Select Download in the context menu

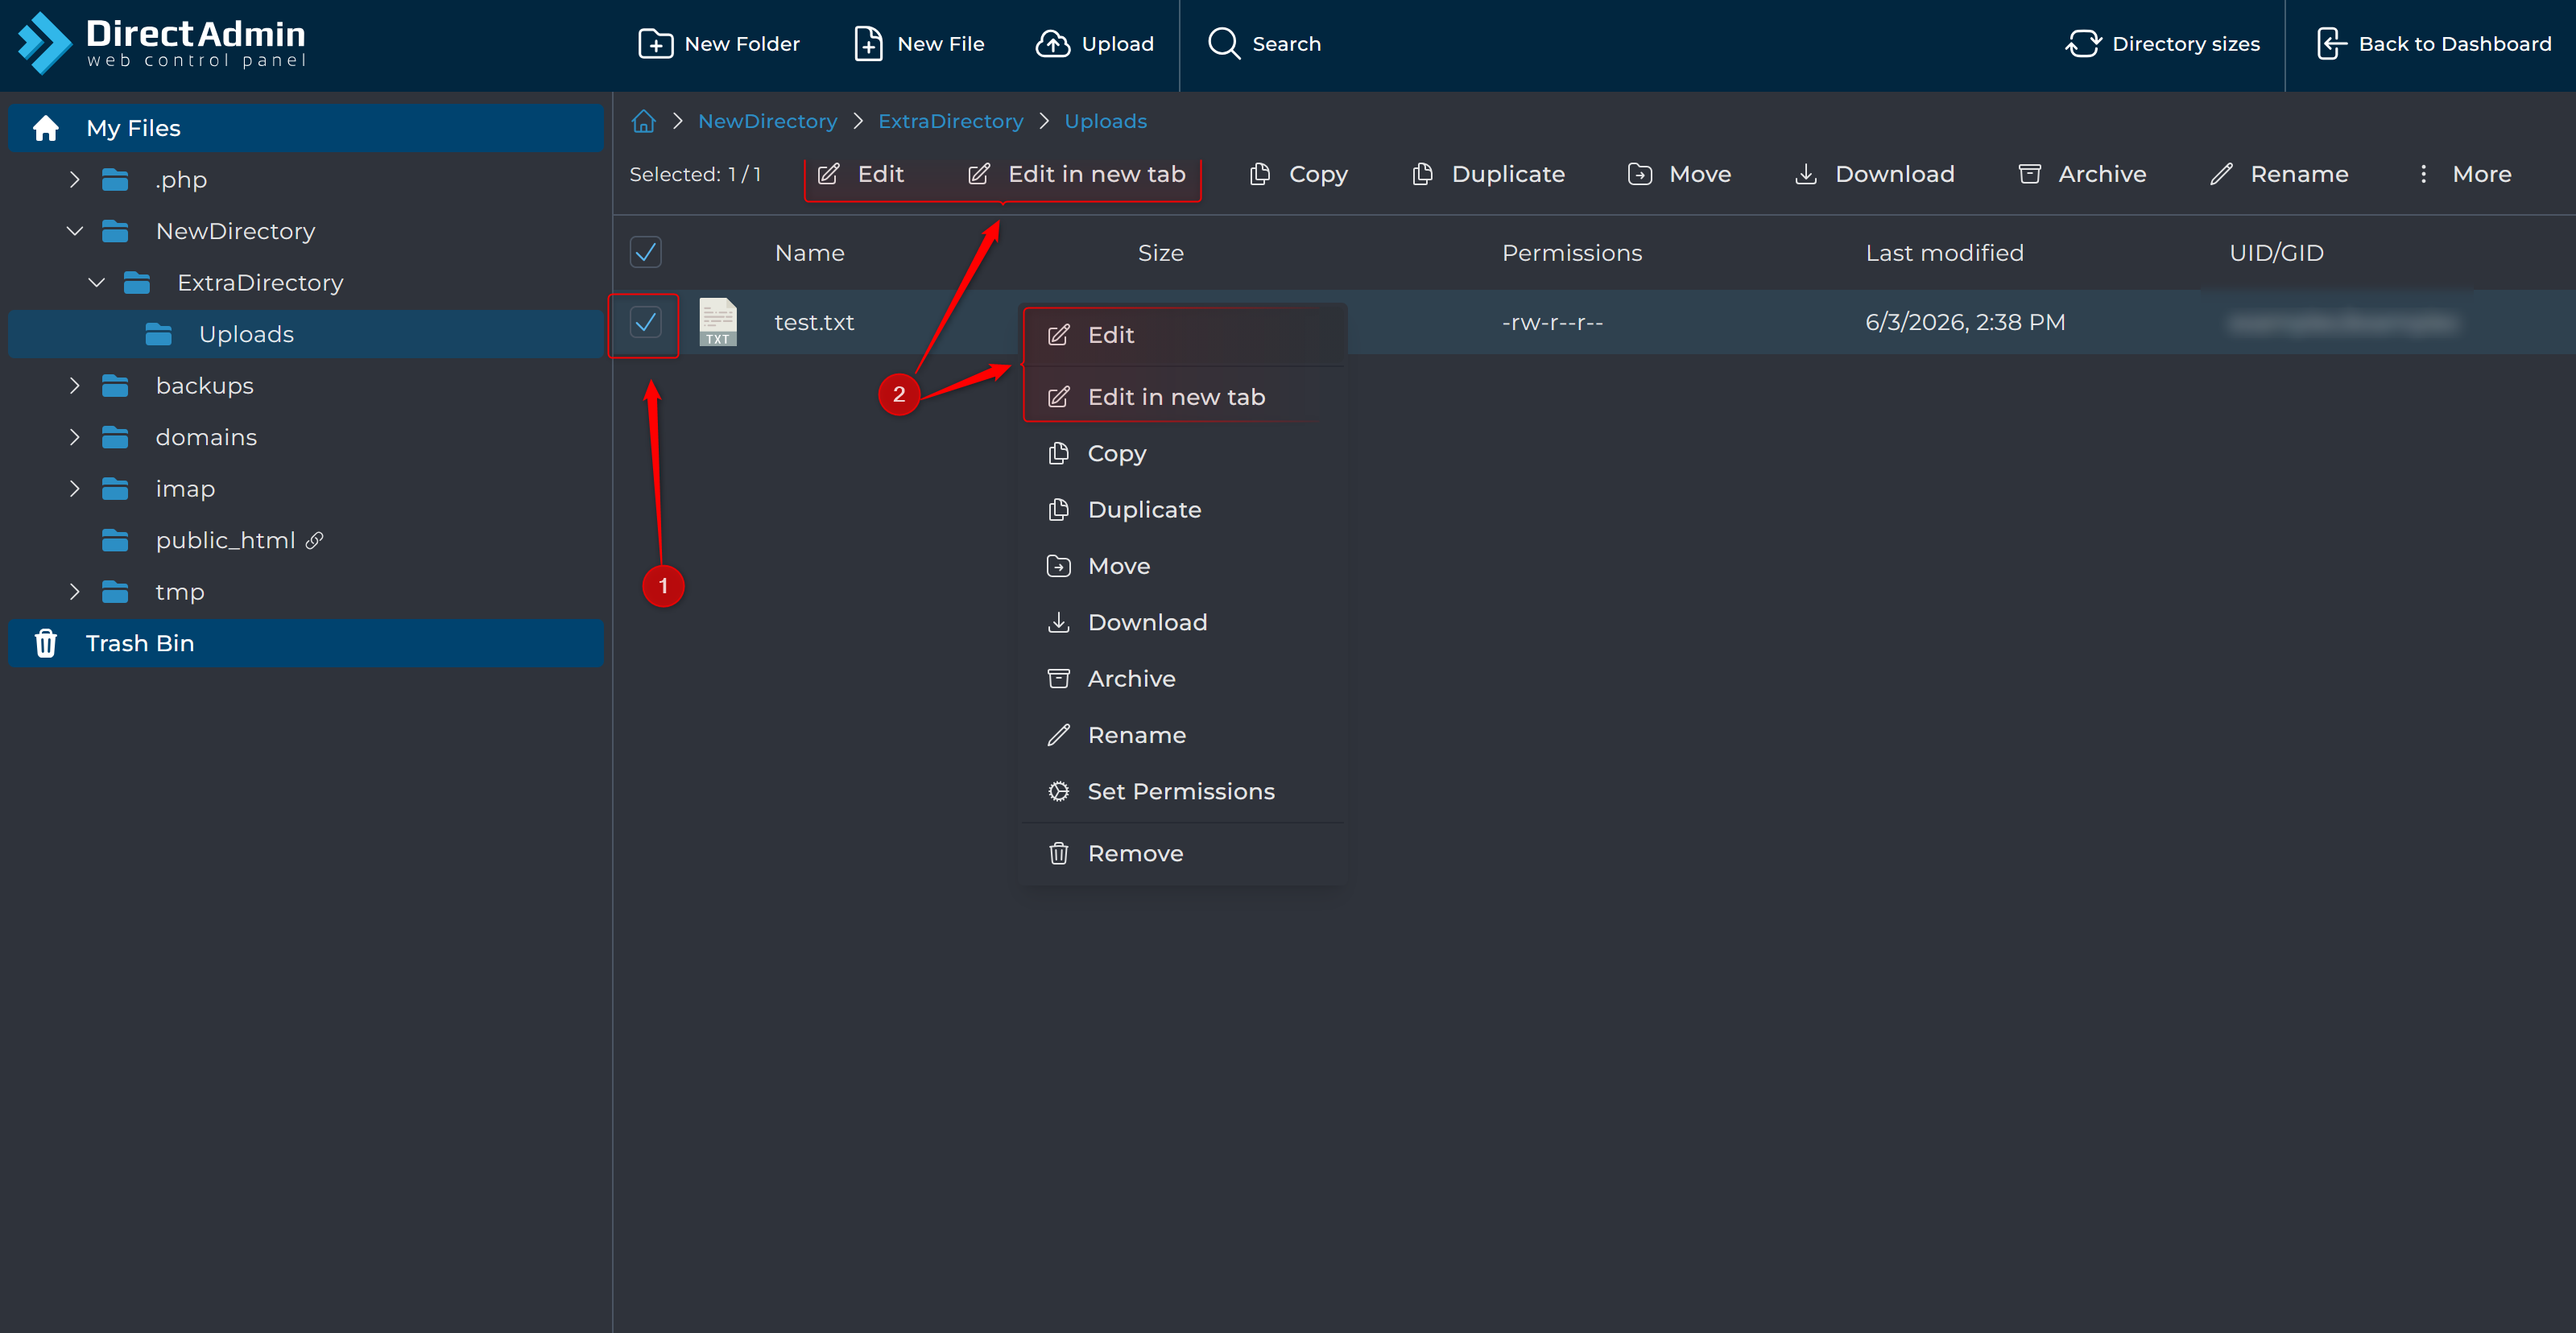[1182, 622]
